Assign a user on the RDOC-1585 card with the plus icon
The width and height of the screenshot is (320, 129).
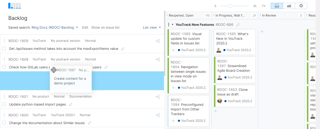pos(173,50)
